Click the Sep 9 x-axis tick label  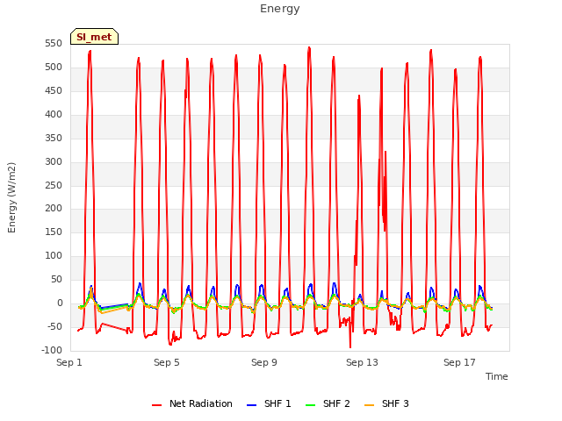264,362
